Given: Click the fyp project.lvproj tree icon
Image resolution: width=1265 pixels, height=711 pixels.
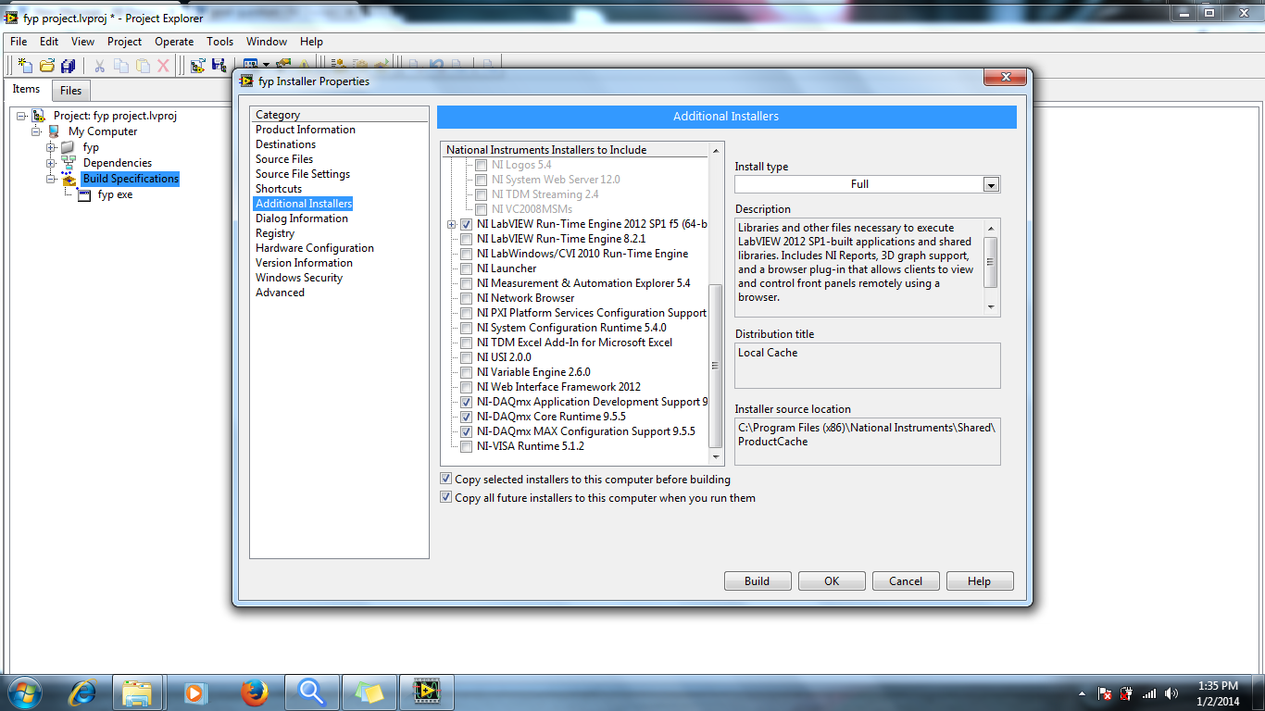Looking at the screenshot, I should point(39,116).
